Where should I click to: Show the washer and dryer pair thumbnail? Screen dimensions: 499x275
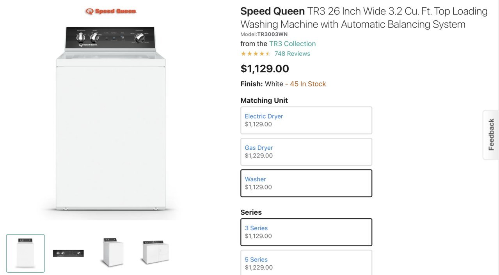(x=155, y=252)
